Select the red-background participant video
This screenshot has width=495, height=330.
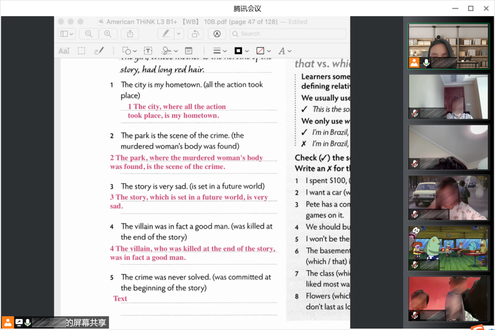448,299
